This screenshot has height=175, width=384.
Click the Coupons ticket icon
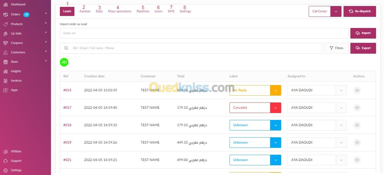(x=5, y=43)
